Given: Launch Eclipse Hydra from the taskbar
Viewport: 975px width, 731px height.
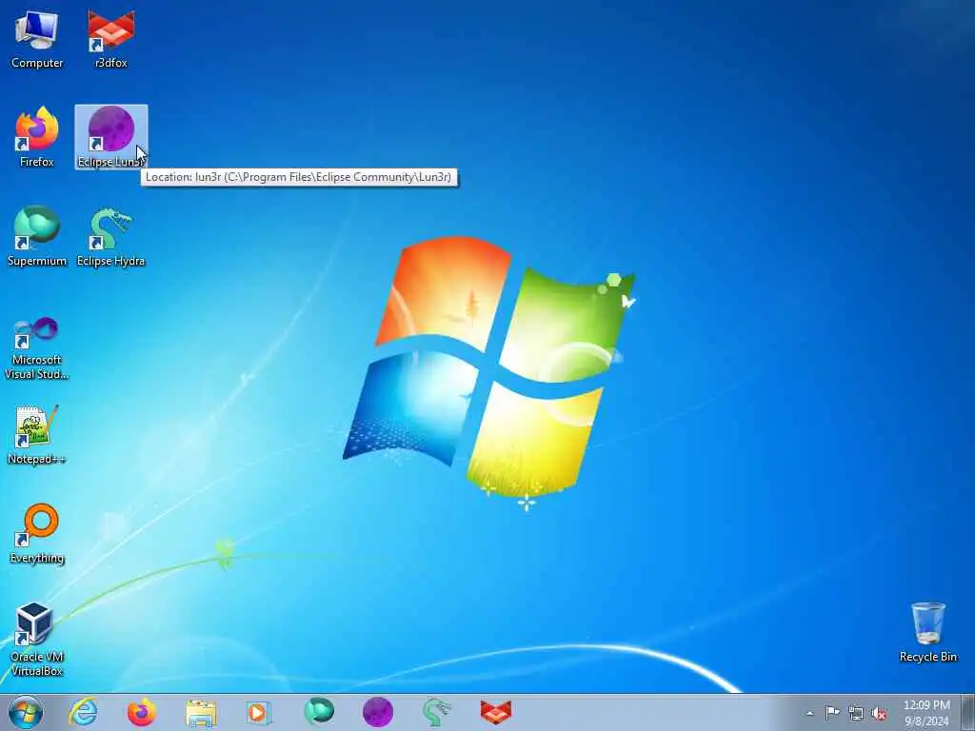Looking at the screenshot, I should tap(436, 712).
